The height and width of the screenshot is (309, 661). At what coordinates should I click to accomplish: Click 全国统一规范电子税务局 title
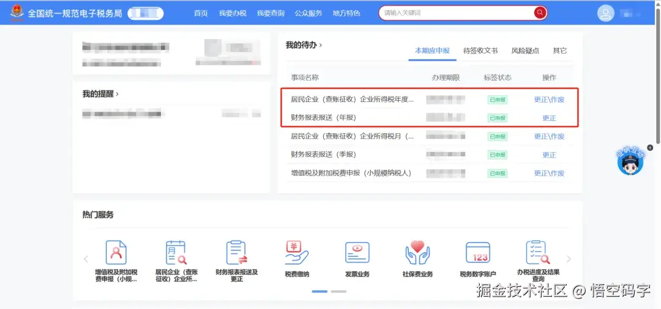(75, 13)
